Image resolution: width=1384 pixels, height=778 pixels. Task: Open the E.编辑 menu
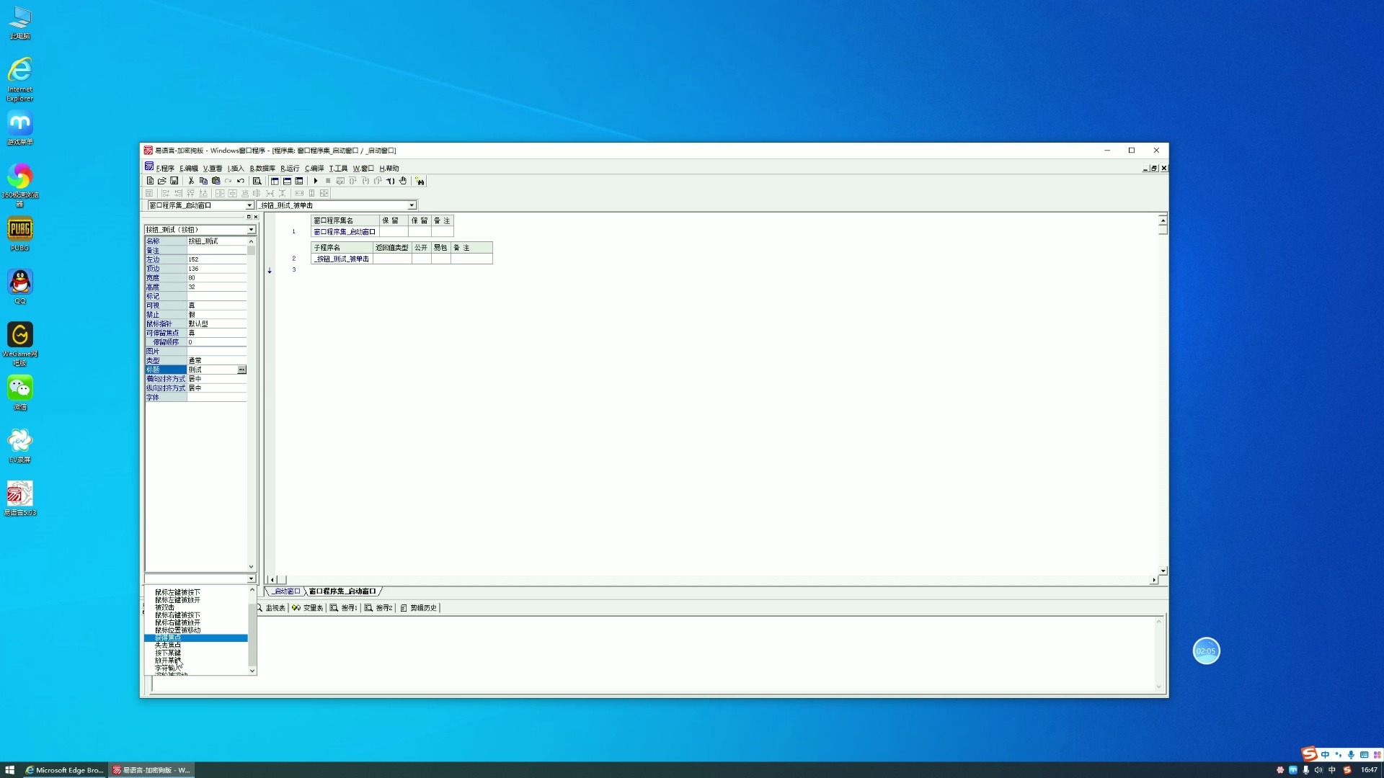[x=188, y=168]
